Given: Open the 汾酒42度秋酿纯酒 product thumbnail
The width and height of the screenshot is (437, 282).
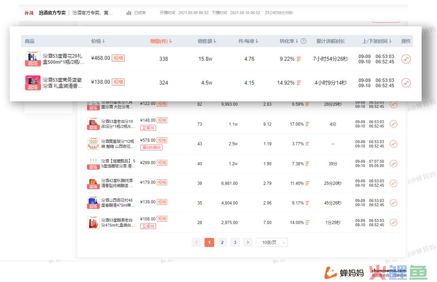Looking at the screenshot, I should click(94, 183).
